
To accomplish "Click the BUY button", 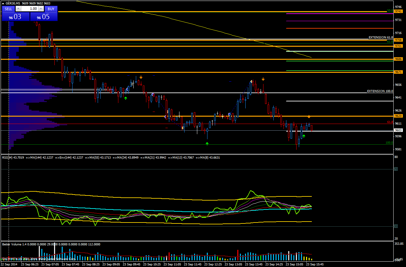I will [x=51, y=9].
